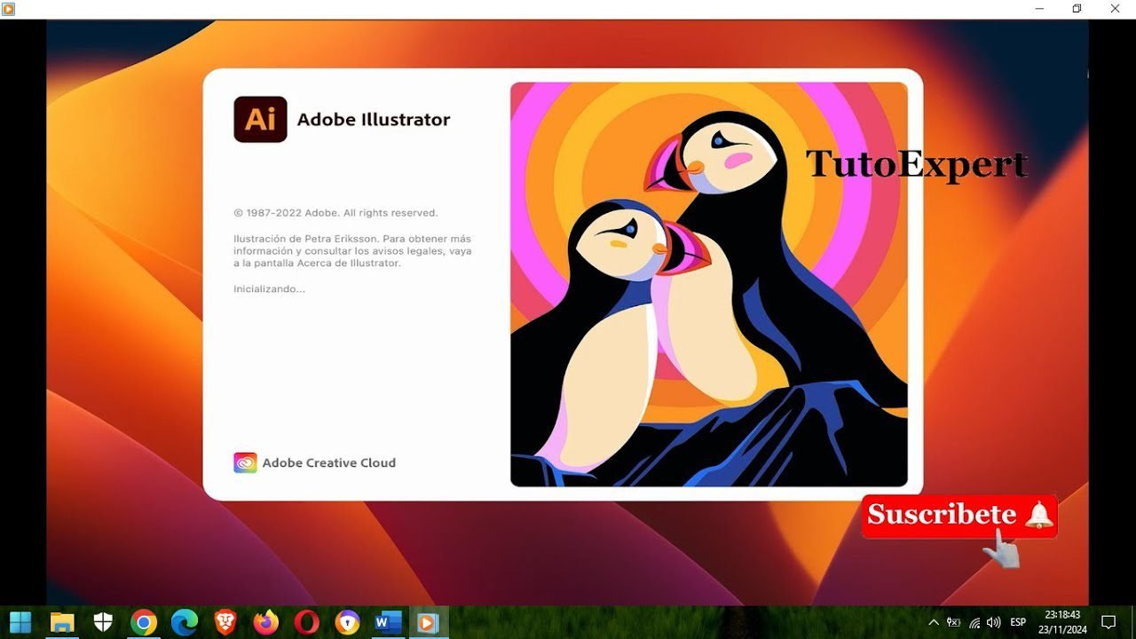Open the Opera browser

tap(306, 621)
